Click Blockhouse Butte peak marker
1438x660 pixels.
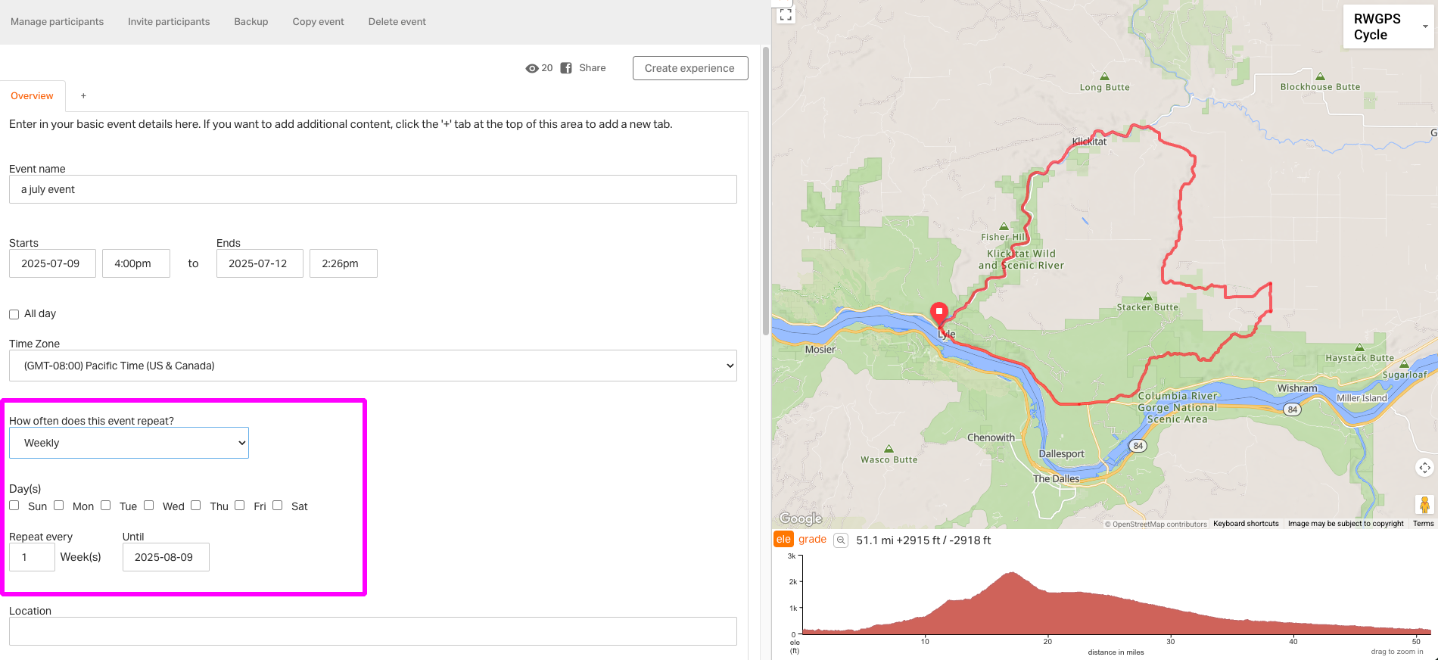[1320, 76]
